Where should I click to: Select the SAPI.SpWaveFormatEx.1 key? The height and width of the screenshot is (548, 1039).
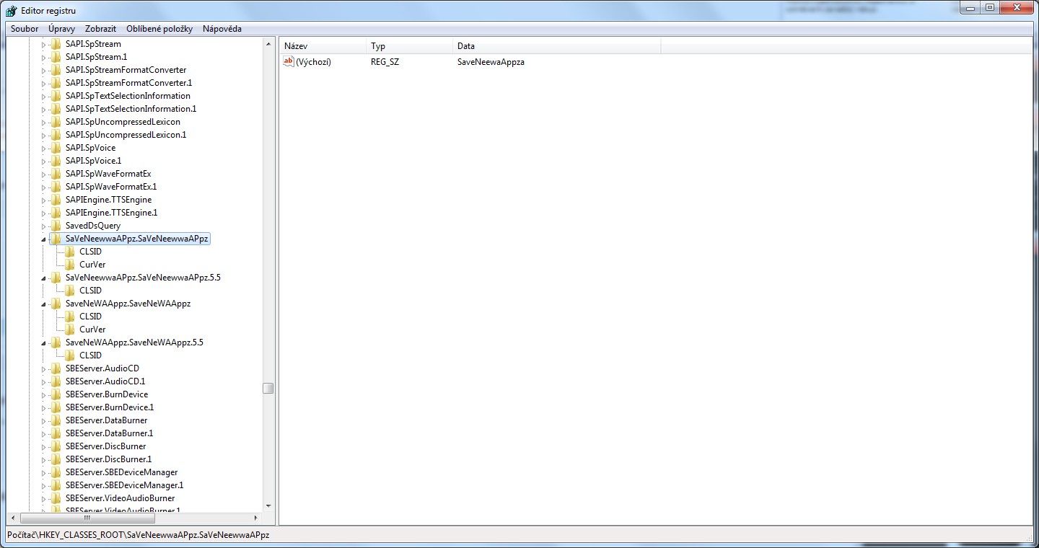click(111, 187)
